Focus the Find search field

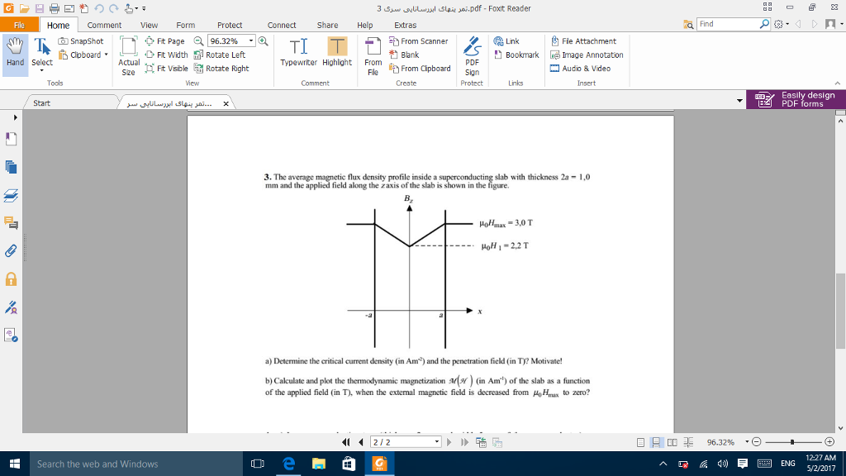point(729,24)
